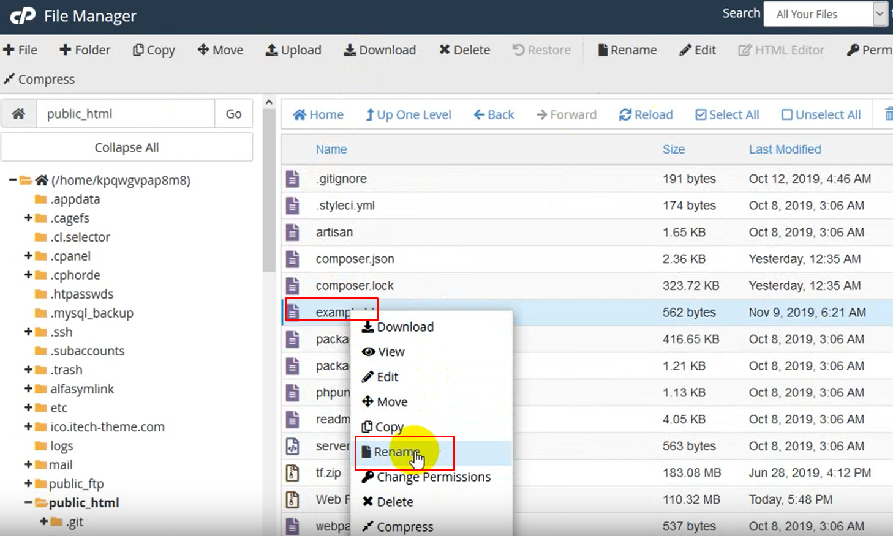Choose Rename from context menu
Viewport: 893px width, 536px height.
coord(396,452)
